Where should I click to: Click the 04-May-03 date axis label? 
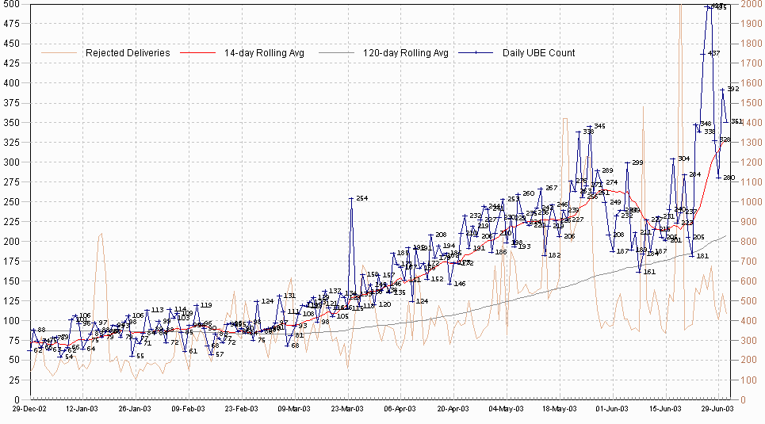(x=506, y=409)
